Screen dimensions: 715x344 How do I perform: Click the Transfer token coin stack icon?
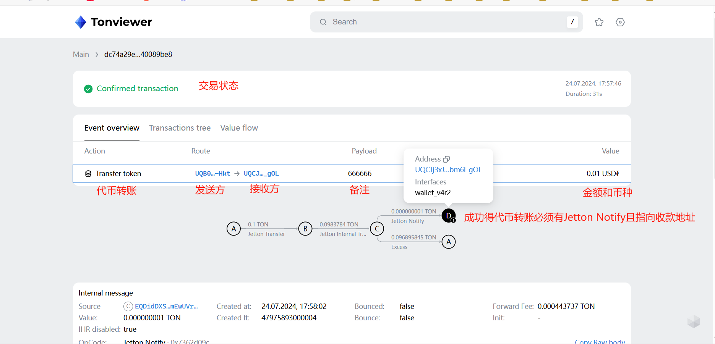(88, 174)
